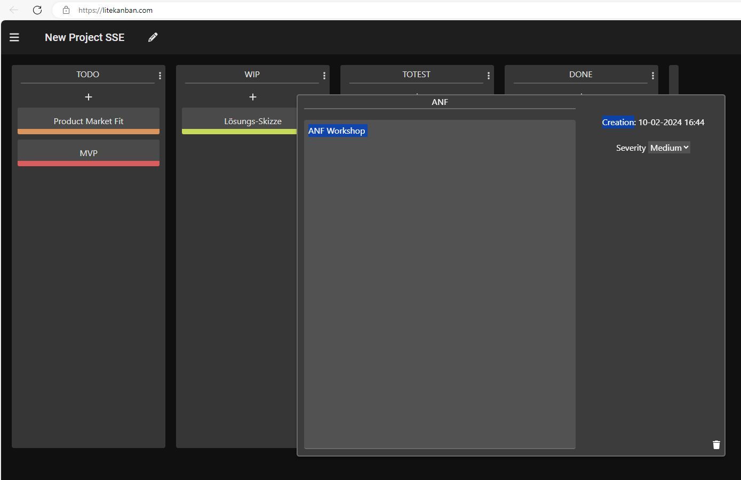
Task: View site security lock info
Action: click(66, 10)
